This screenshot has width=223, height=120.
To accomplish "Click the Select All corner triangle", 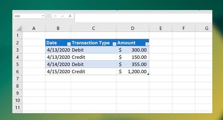I will (x=19, y=29).
